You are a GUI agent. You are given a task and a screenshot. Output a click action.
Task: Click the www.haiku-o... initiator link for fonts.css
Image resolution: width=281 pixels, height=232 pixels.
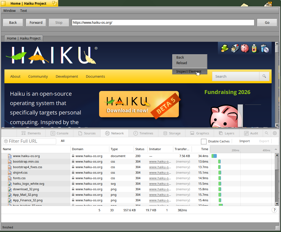160,178
